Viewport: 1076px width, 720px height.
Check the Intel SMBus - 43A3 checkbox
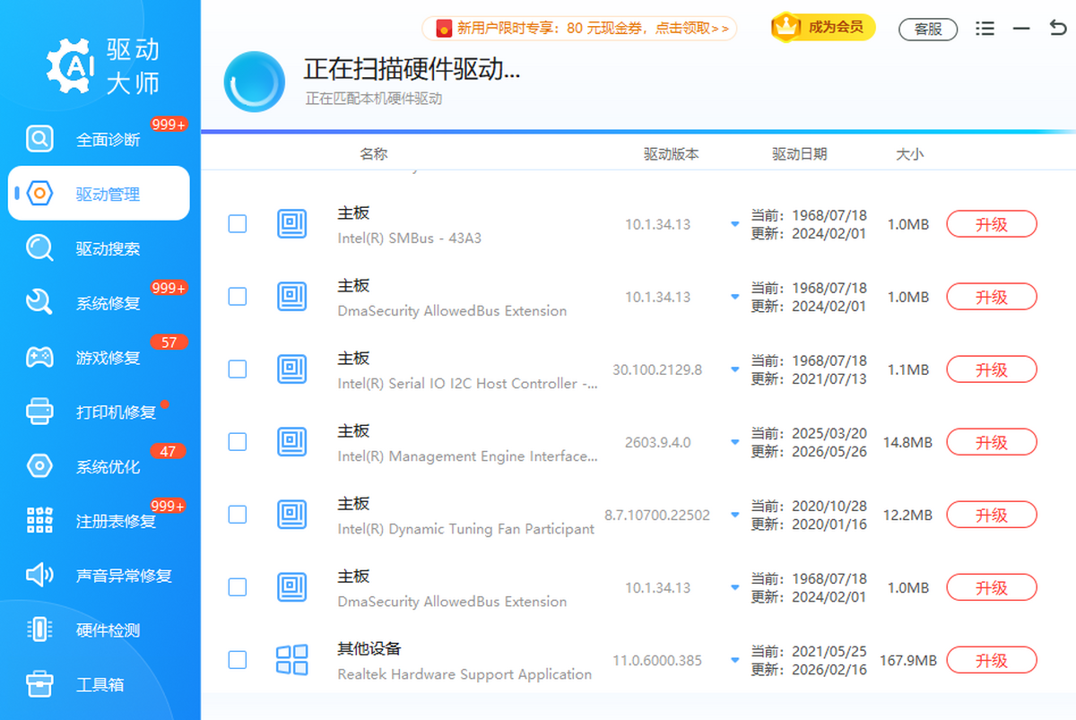pos(238,224)
